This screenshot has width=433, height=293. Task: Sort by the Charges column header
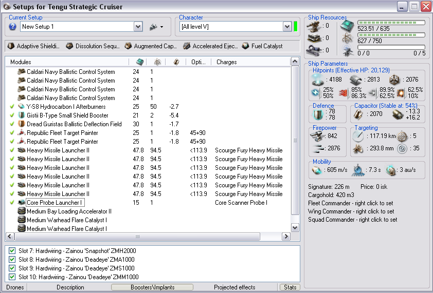click(x=226, y=62)
